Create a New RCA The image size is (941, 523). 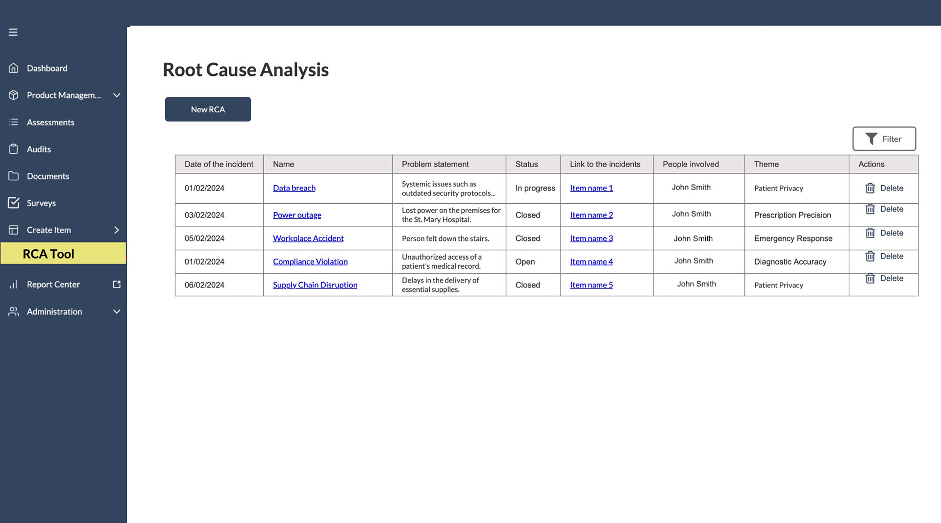coord(208,109)
